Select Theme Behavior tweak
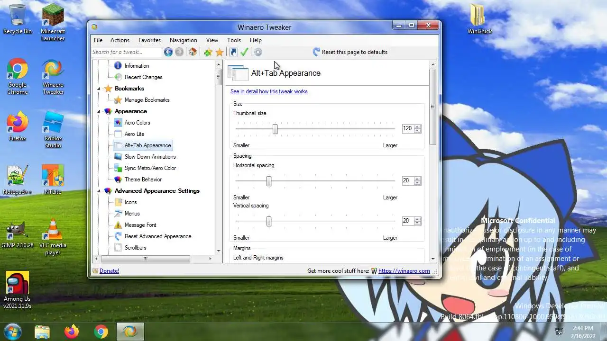607x341 pixels. 143,179
